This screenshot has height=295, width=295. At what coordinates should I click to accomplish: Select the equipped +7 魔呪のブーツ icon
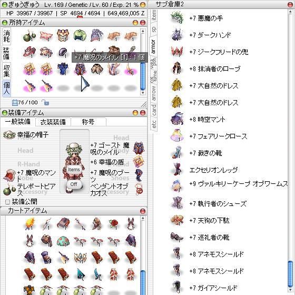139,175
